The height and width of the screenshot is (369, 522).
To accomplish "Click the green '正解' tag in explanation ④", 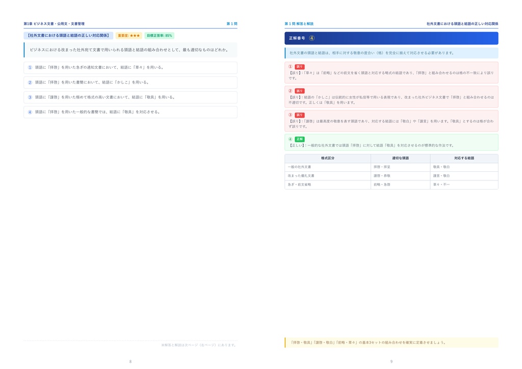I will pyautogui.click(x=300, y=139).
